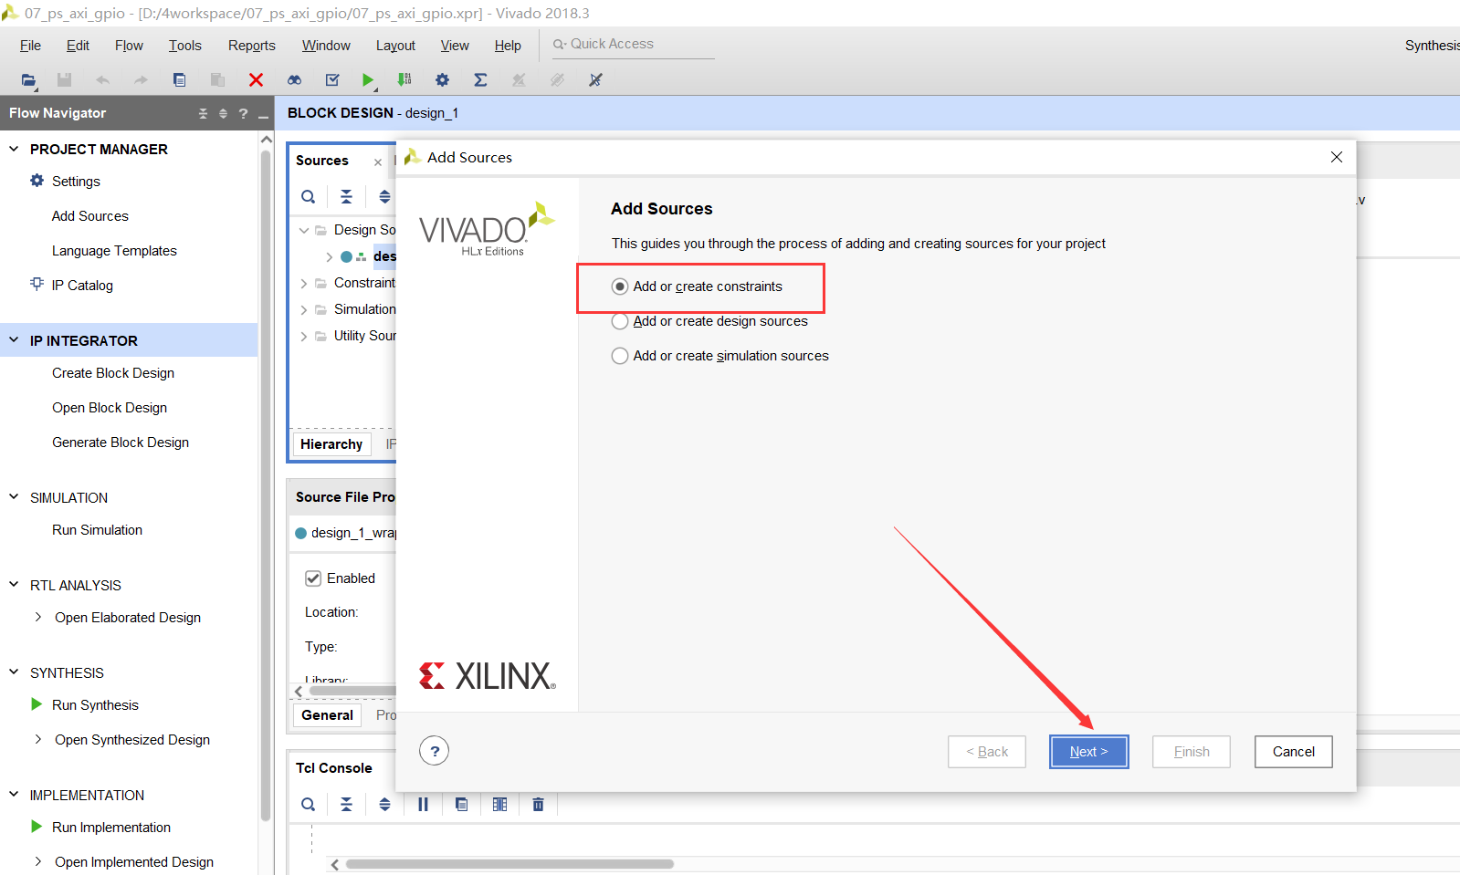
Task: Expand all in Sources panel toolbar
Action: coord(384,196)
